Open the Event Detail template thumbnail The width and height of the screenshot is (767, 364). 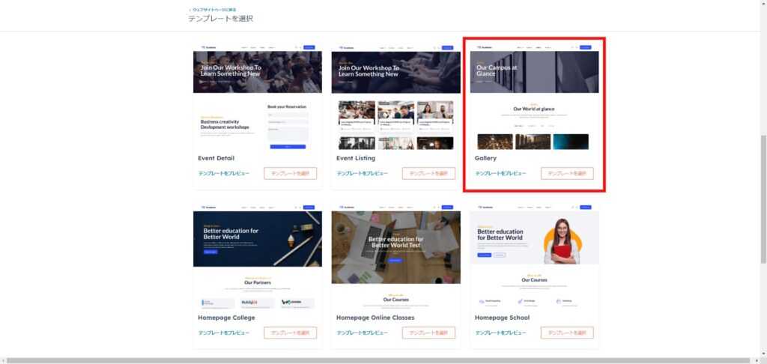[258, 96]
